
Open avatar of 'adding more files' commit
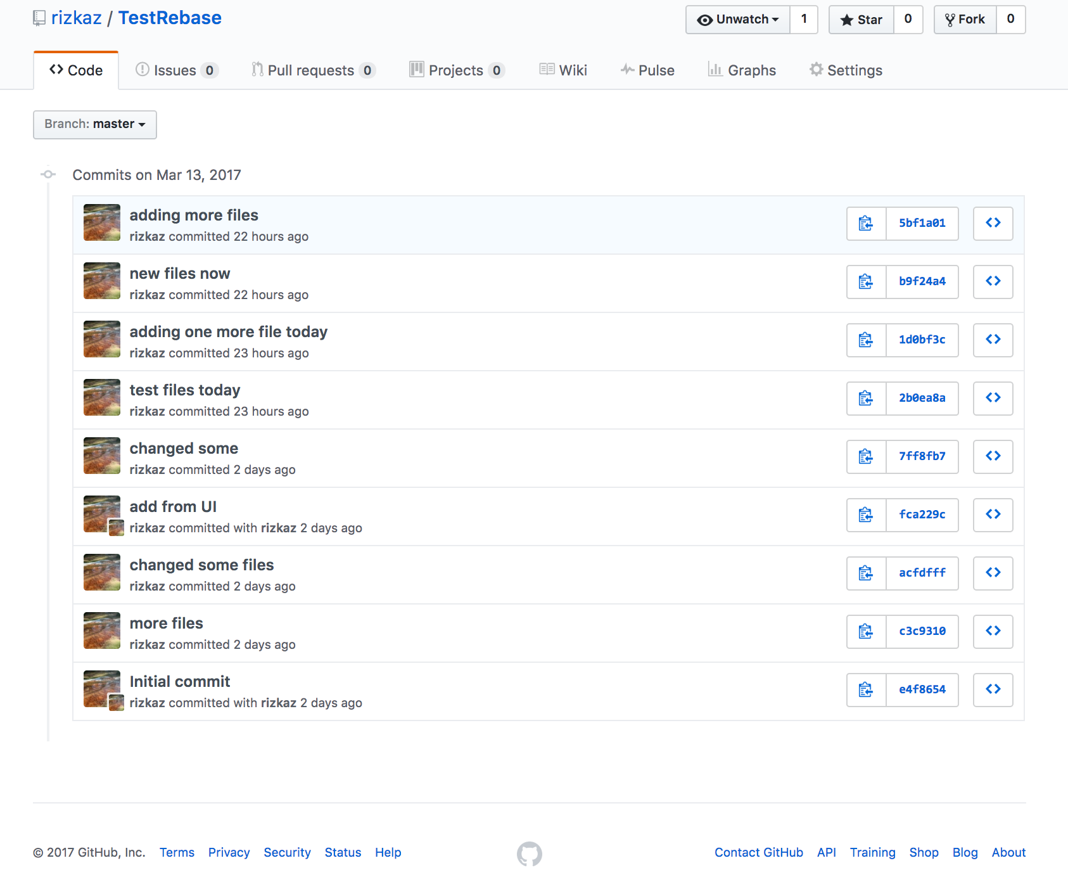click(x=102, y=222)
